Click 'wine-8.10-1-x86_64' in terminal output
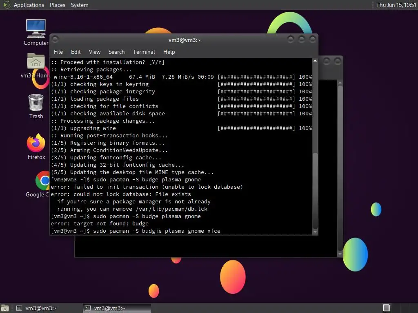Screen dimensions: 418x313 pos(83,77)
